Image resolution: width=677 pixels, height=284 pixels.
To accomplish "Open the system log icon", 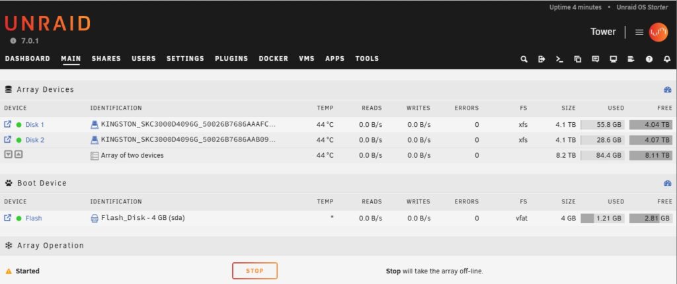I will (631, 59).
